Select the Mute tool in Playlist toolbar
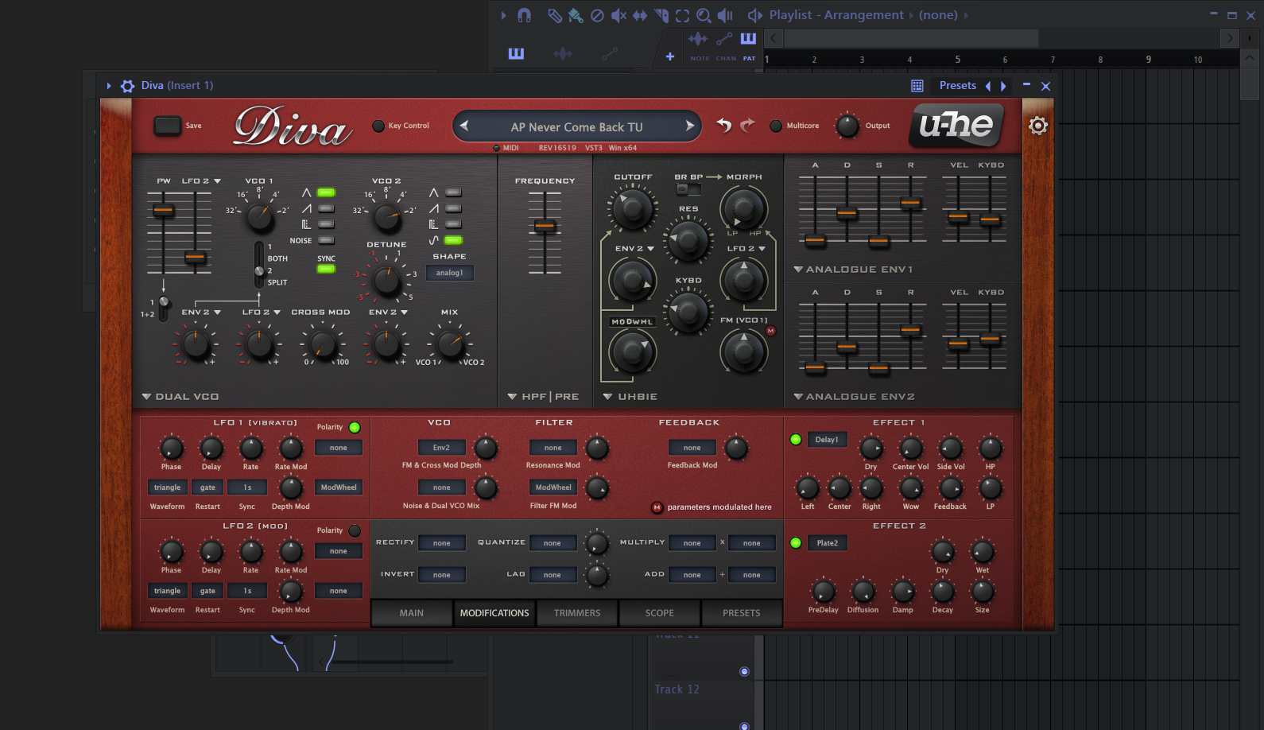The height and width of the screenshot is (730, 1264). click(618, 15)
